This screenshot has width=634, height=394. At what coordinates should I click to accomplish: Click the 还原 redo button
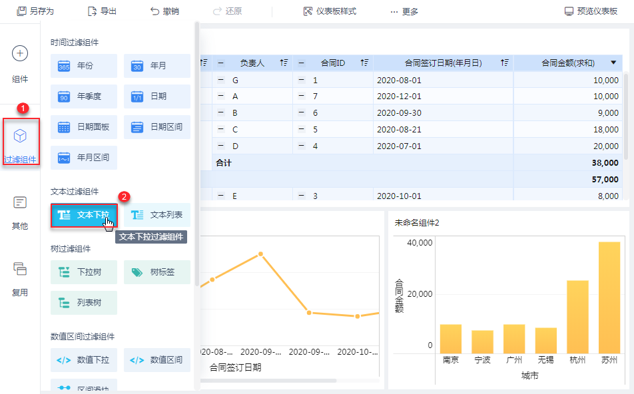click(x=227, y=11)
